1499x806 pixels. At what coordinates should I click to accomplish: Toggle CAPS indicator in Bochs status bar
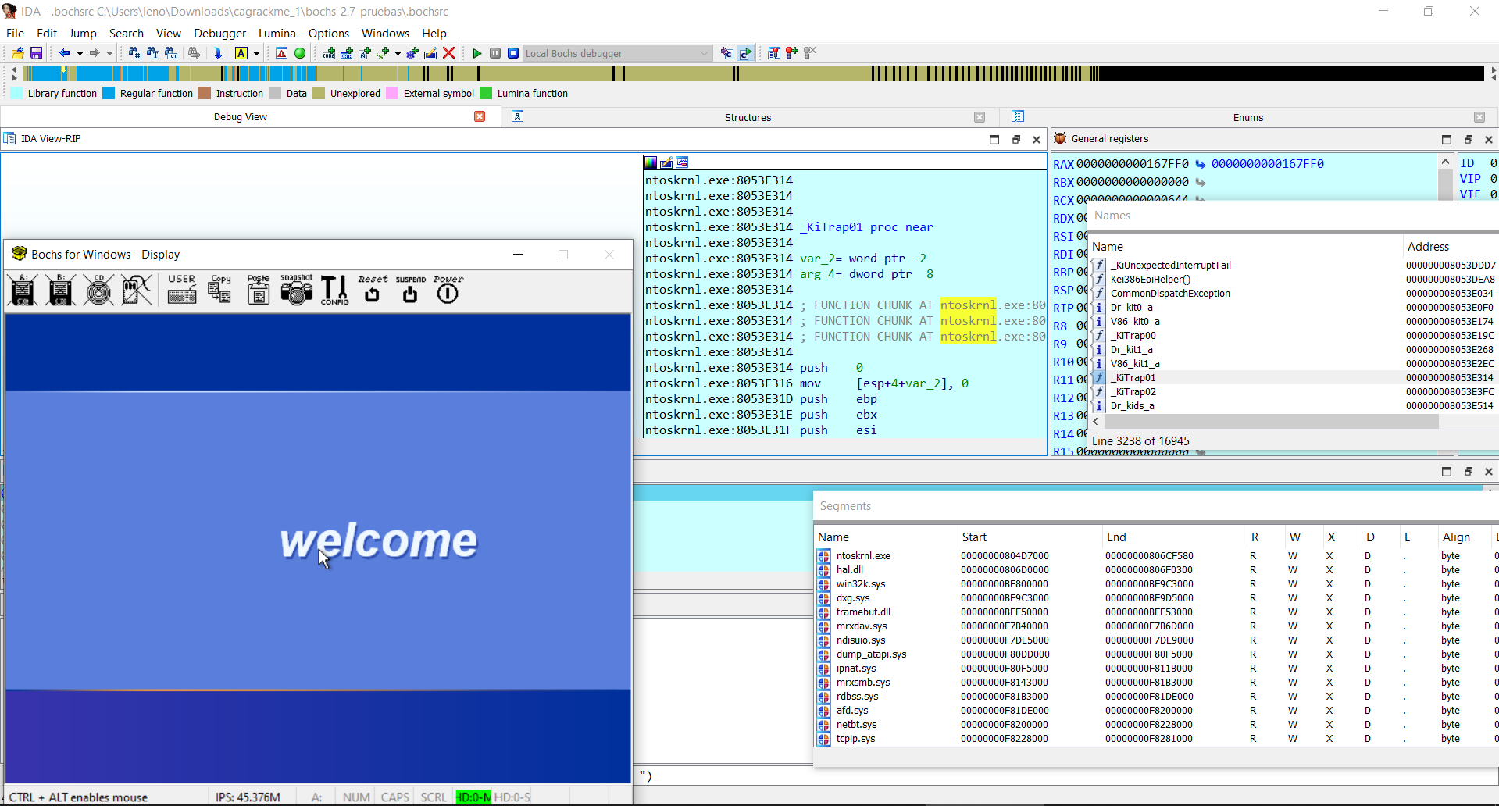[x=395, y=797]
